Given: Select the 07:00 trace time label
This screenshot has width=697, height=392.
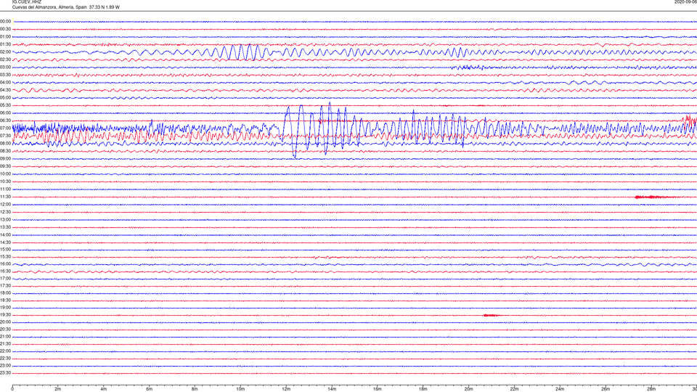Looking at the screenshot, I should [x=6, y=128].
